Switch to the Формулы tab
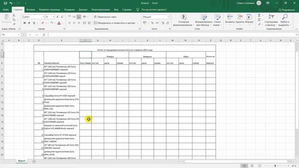 pyautogui.click(x=70, y=9)
